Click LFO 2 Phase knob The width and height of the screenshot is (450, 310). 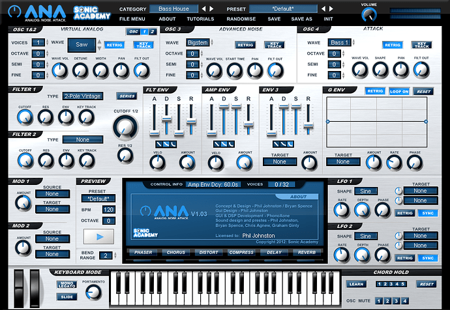click(383, 255)
